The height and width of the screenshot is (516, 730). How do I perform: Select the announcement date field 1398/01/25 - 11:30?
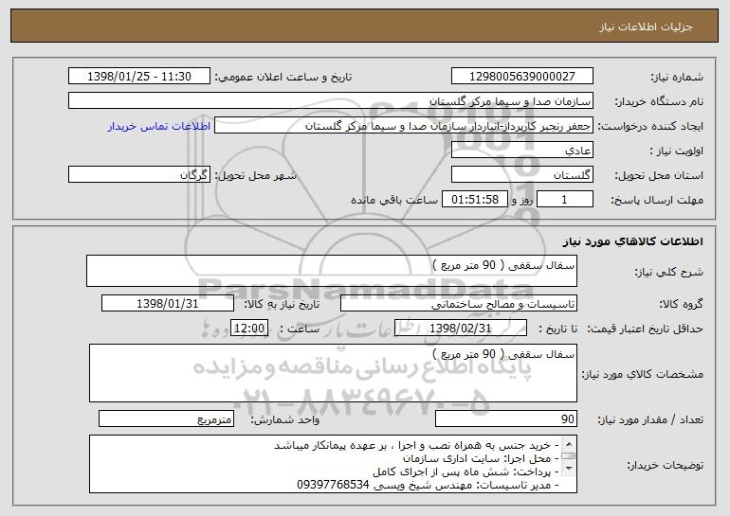tap(139, 76)
